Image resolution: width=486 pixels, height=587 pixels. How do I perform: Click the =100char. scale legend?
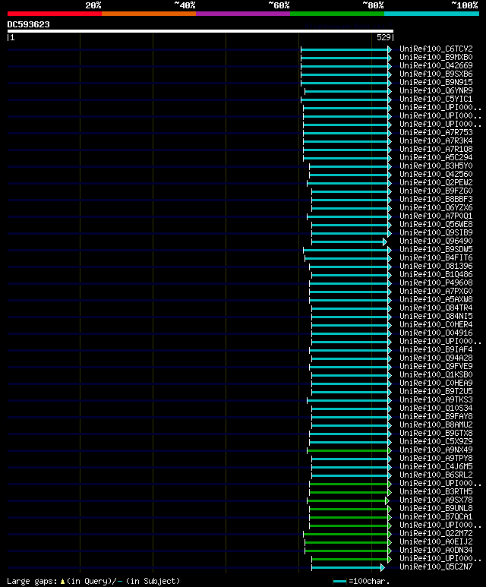tap(361, 582)
